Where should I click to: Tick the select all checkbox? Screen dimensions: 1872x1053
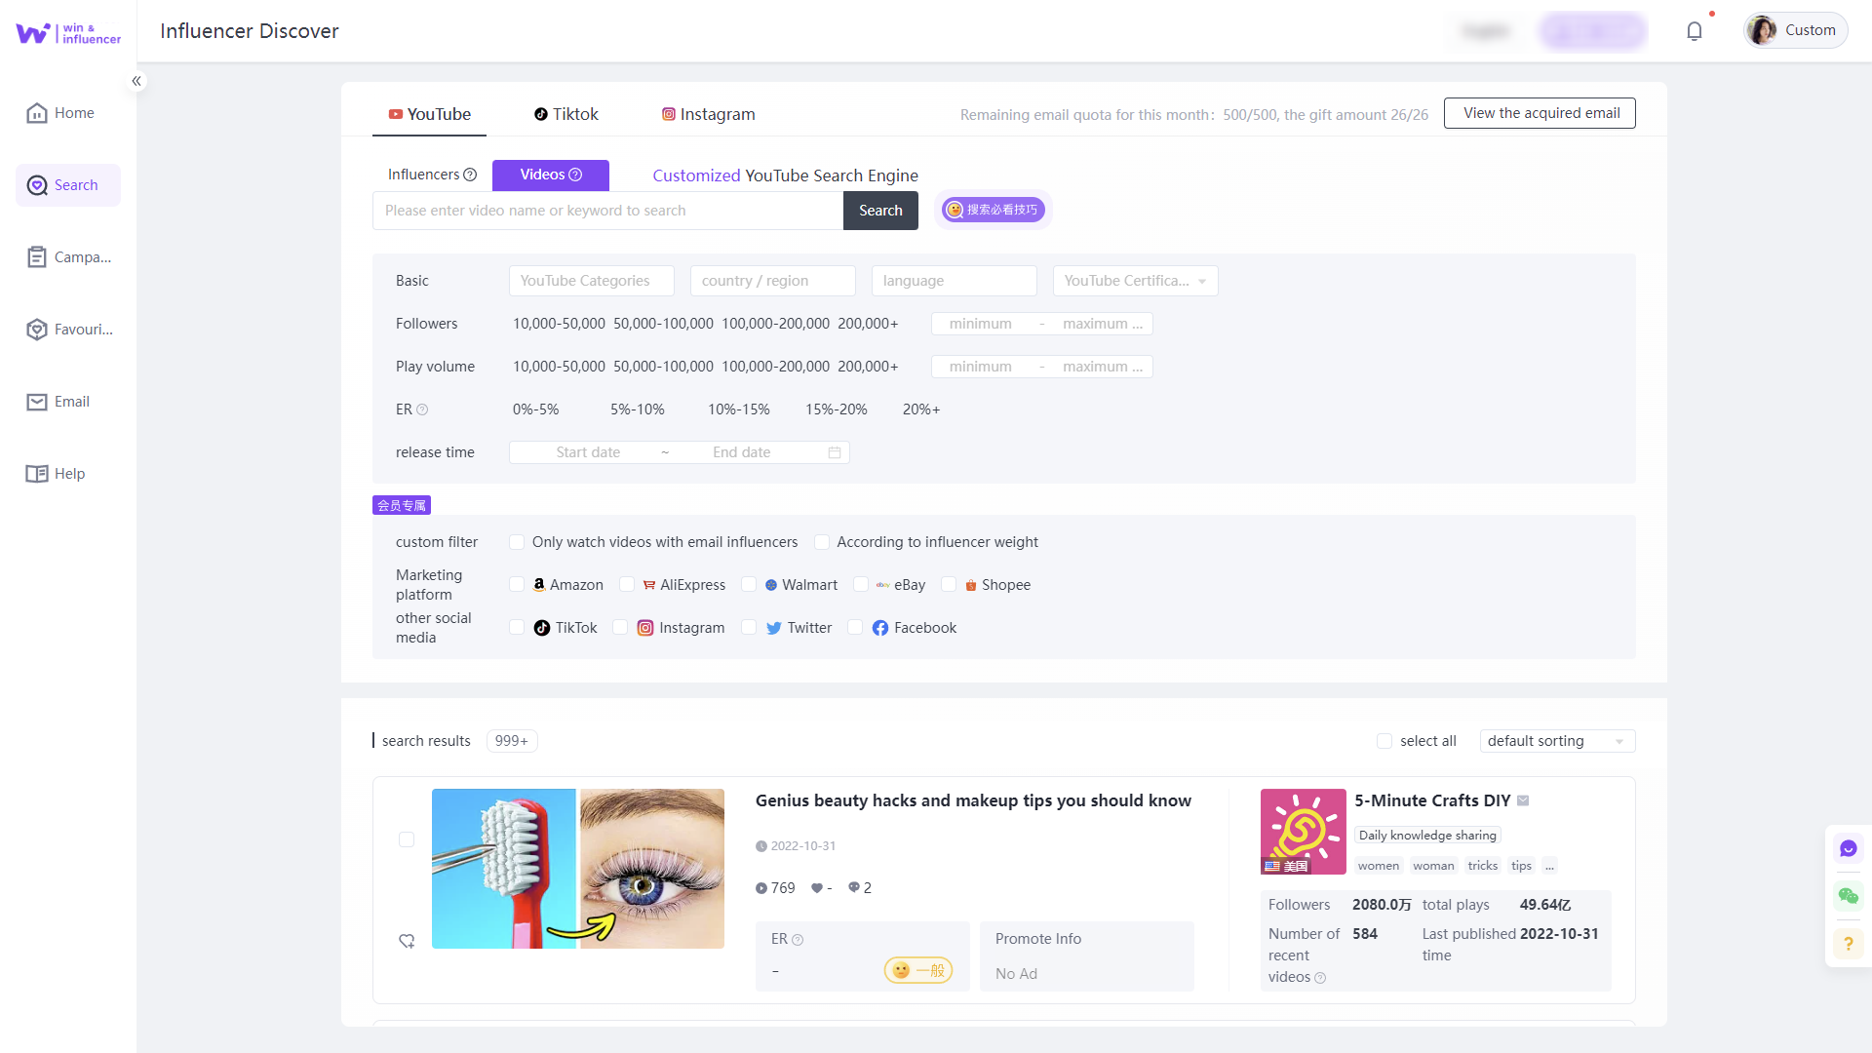pos(1384,741)
